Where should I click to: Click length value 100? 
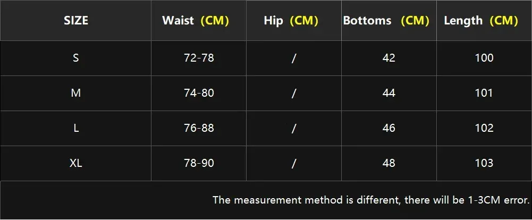[484, 58]
